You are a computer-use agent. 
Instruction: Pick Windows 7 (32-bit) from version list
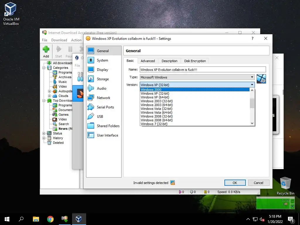coord(195,124)
